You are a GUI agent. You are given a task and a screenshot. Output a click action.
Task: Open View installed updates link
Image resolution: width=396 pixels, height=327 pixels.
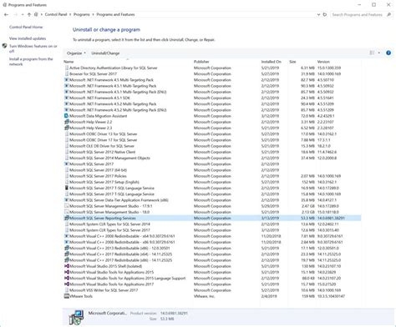(x=28, y=38)
